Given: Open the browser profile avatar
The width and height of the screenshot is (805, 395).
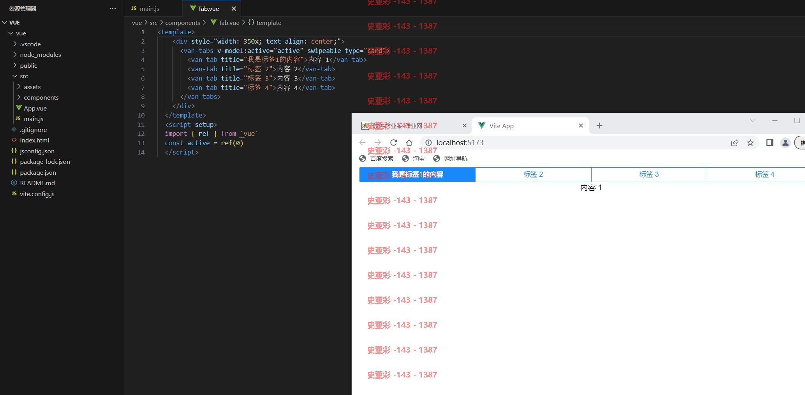Looking at the screenshot, I should click(x=786, y=143).
